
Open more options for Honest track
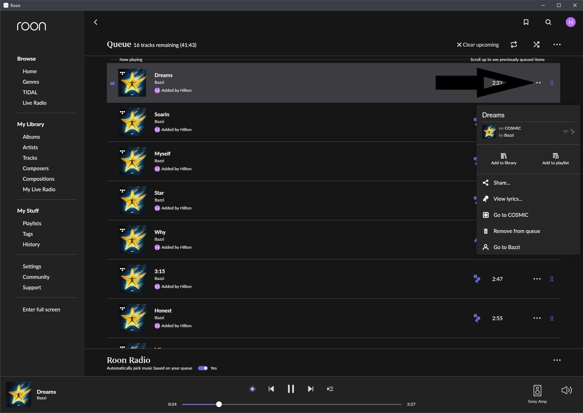click(537, 318)
